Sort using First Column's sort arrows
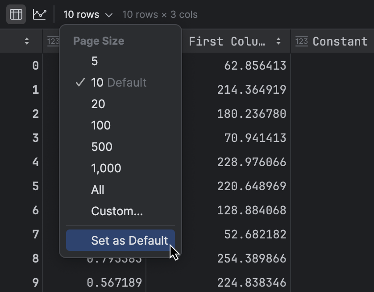Screen dimensions: 374x292 pos(279,41)
